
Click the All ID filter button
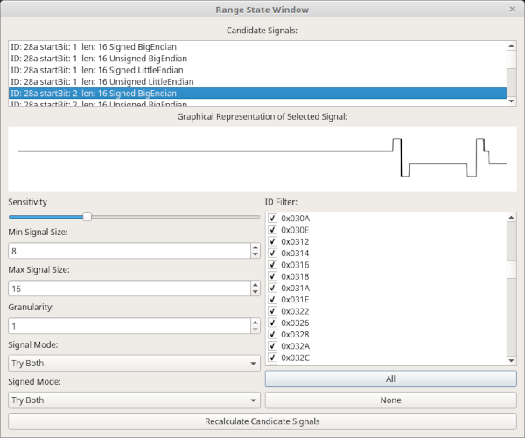391,379
